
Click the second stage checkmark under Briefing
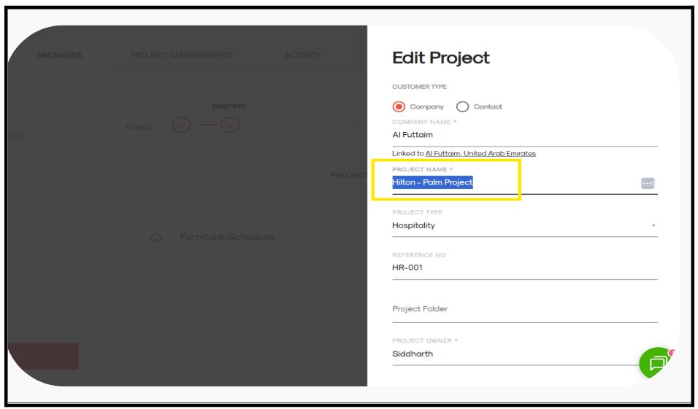230,125
